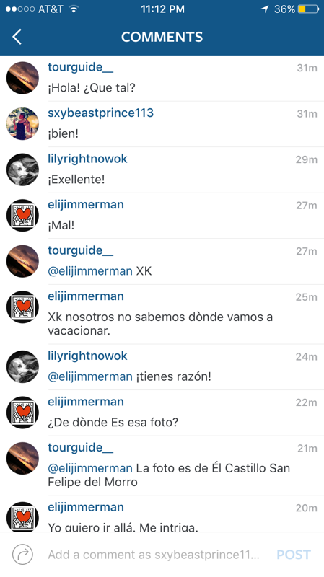Tap @elijimmerman mention in ¡tienes razón! comment
This screenshot has height=577, width=324.
coord(89,376)
